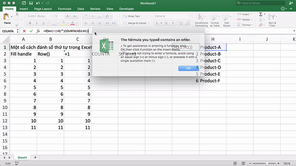The height and width of the screenshot is (166, 296).
Task: Cancel formula entry with the red X
Action: pos(24,31)
